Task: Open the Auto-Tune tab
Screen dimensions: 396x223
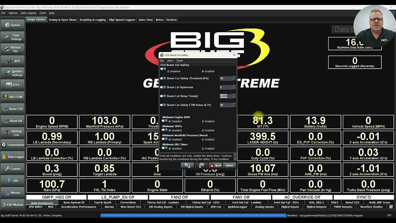Action: coord(146,20)
